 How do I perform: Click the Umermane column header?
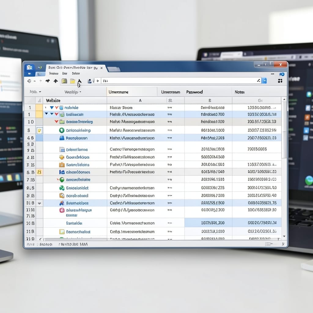point(132,92)
